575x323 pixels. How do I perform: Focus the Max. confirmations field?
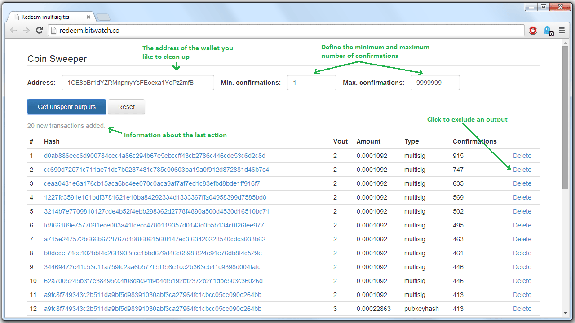coord(435,83)
